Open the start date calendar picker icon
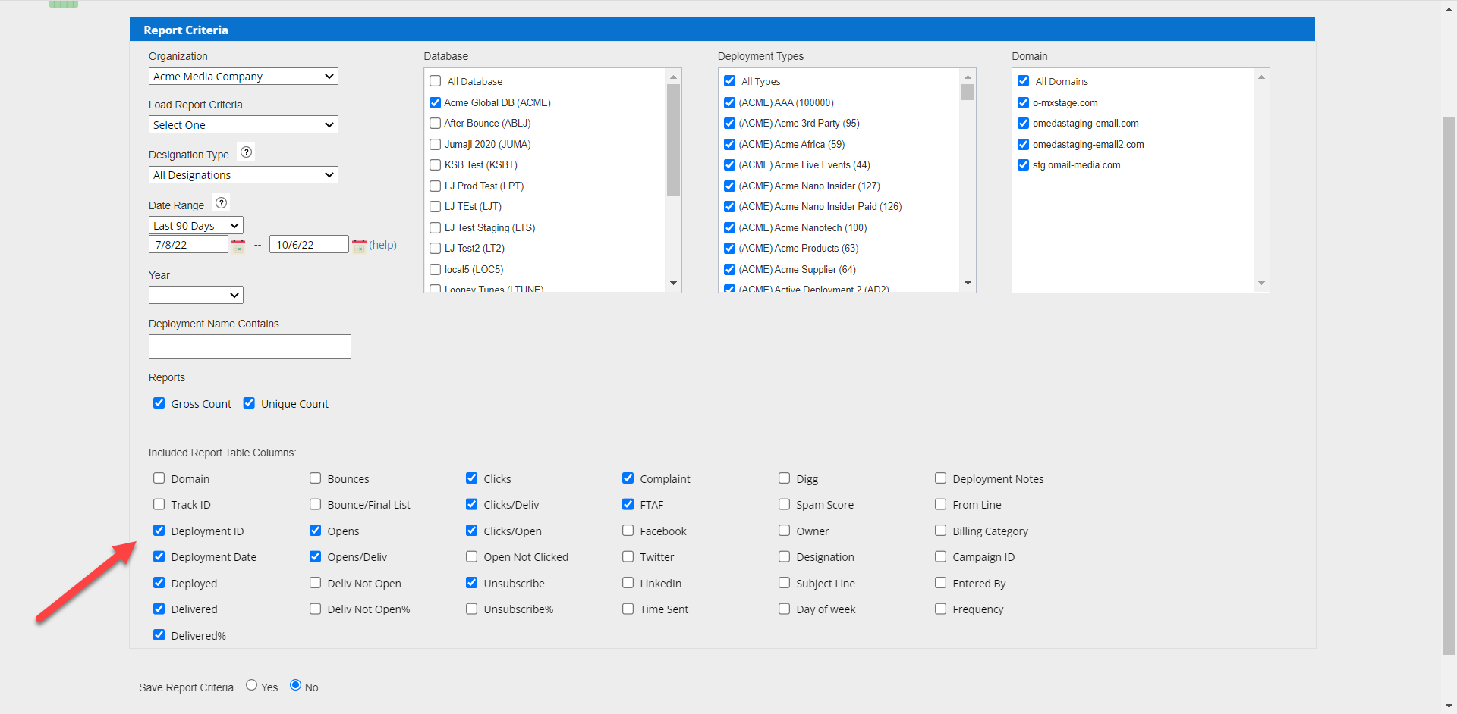The height and width of the screenshot is (714, 1457). [238, 246]
